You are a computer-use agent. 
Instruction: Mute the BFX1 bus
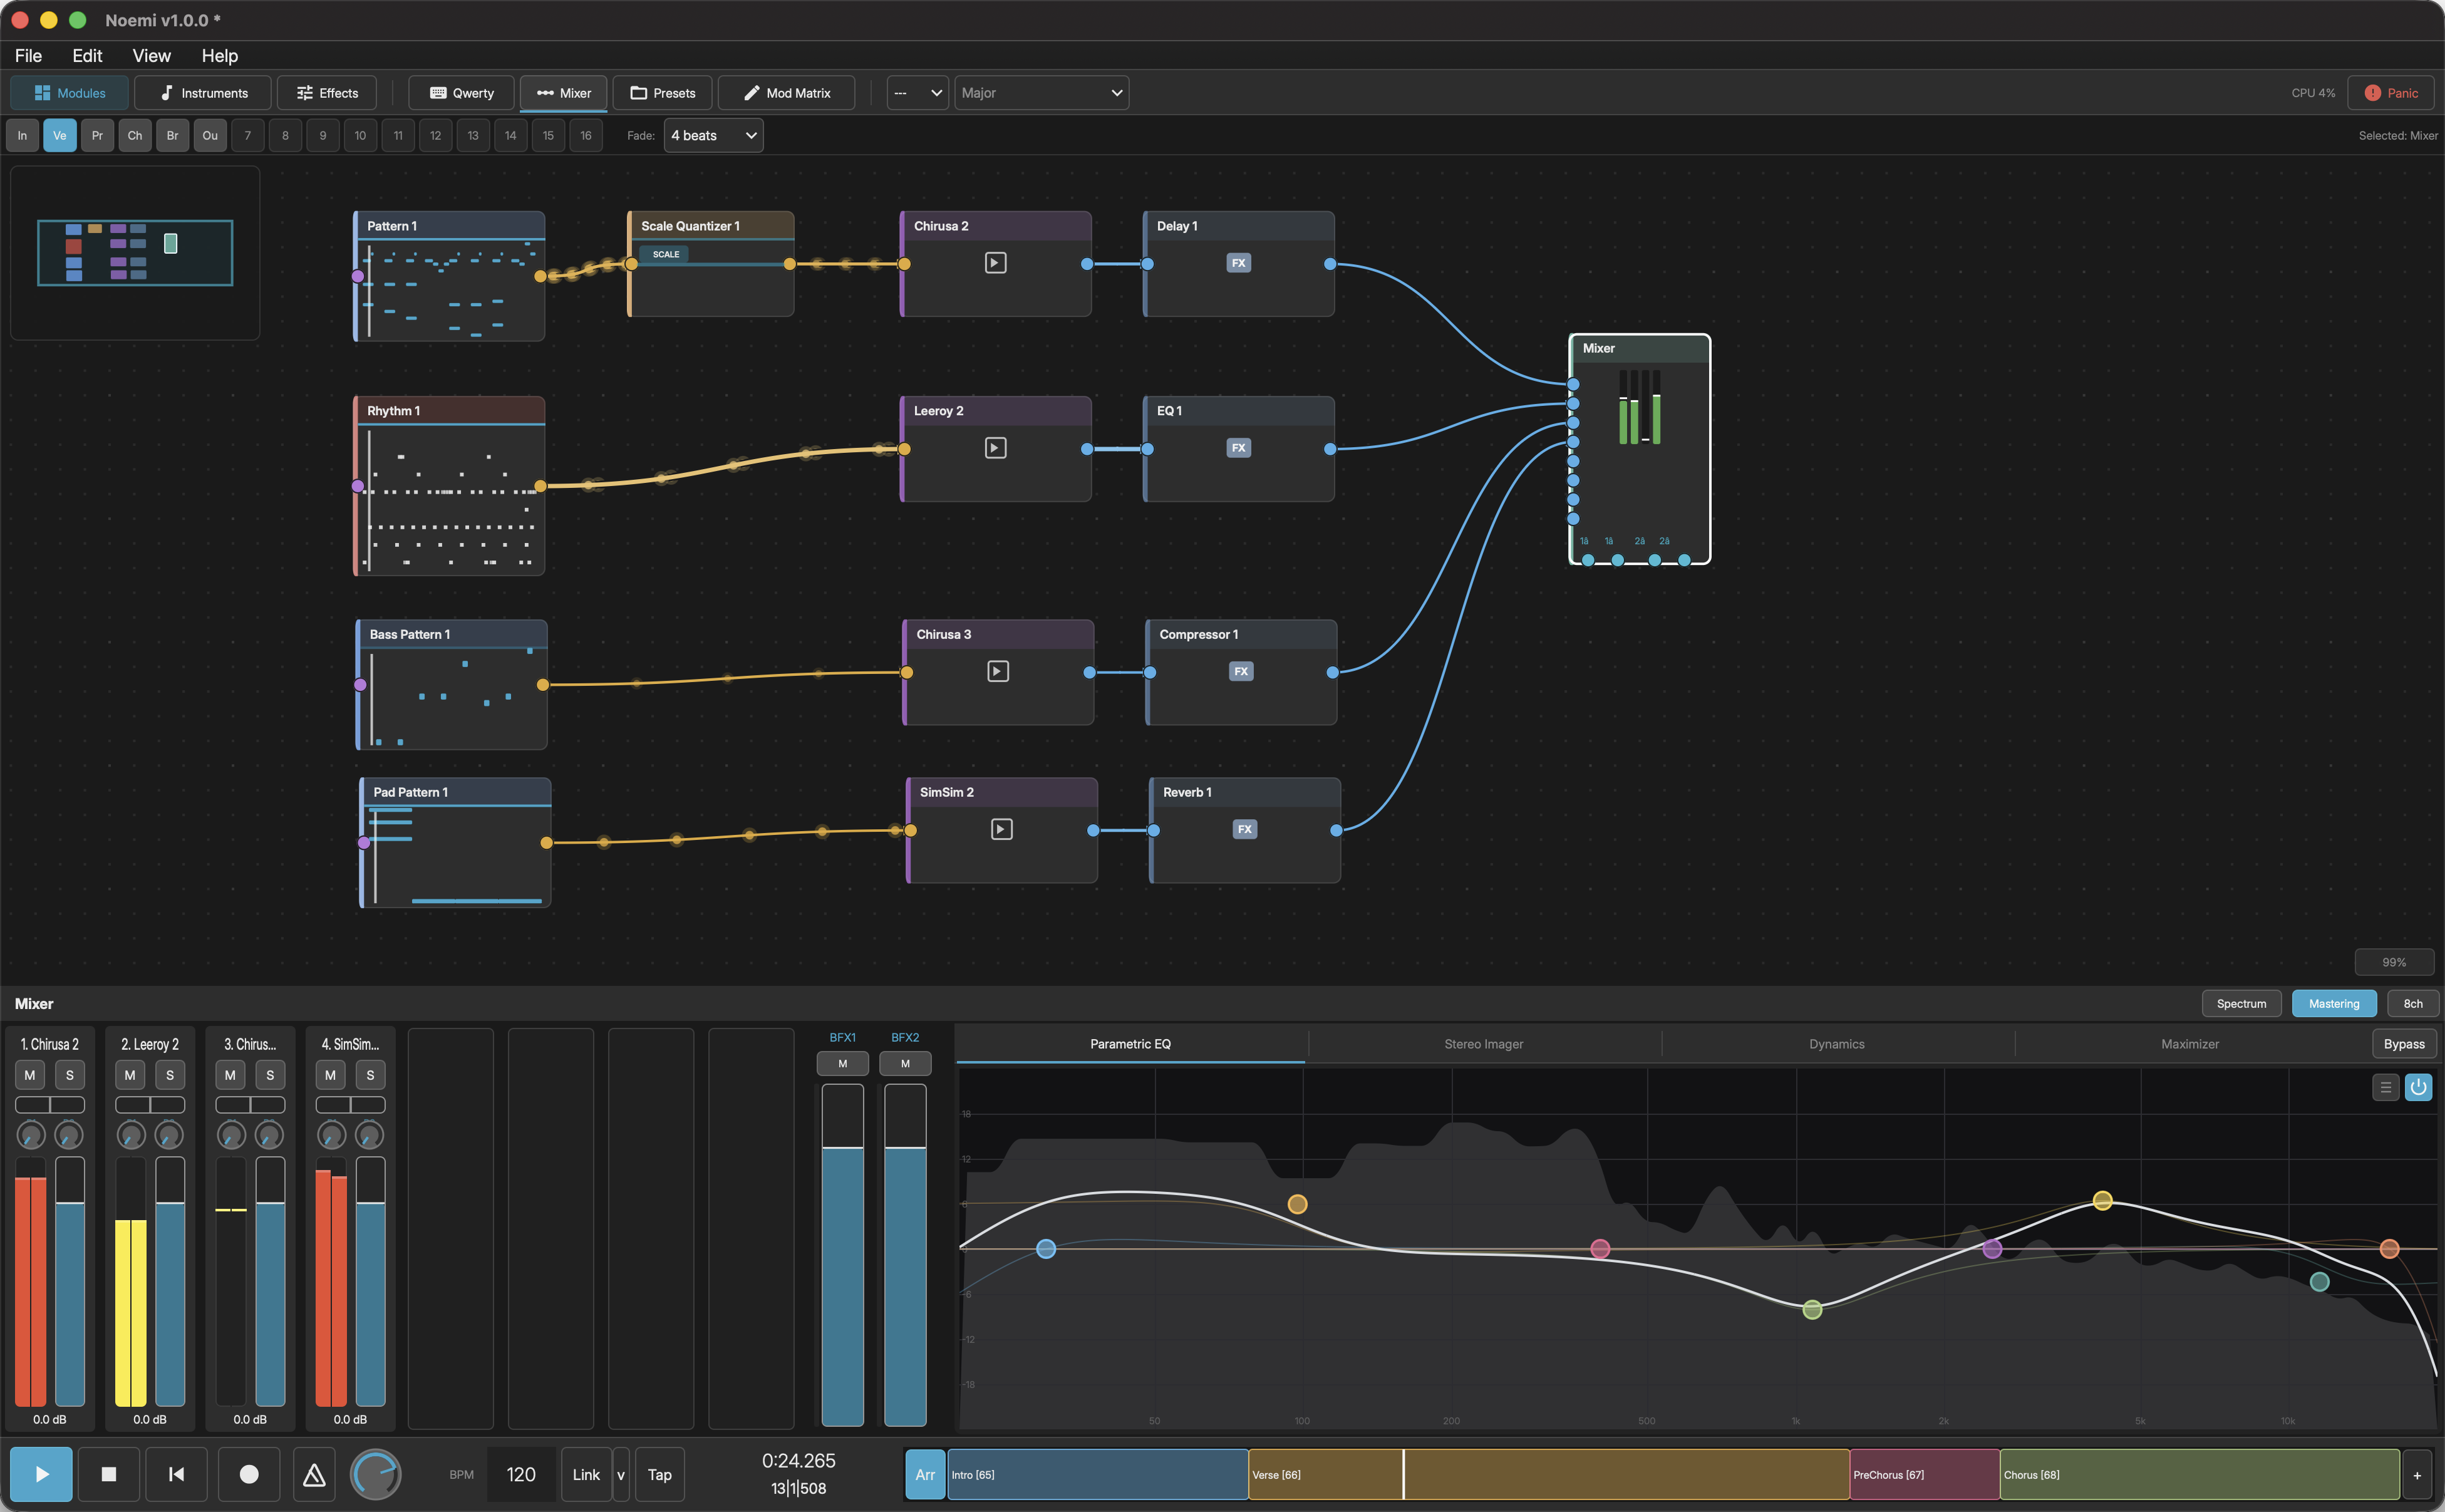tap(842, 1064)
